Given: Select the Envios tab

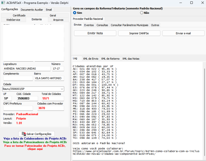Looking at the screenshot, I should (x=78, y=25).
